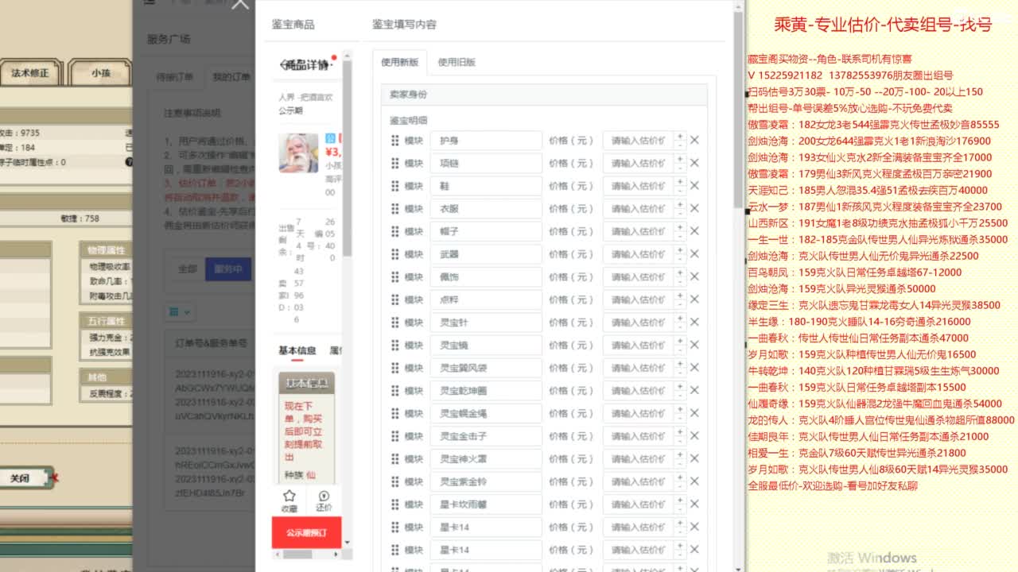Image resolution: width=1018 pixels, height=572 pixels.
Task: Click the help question-mark icon in game window
Action: [129, 162]
